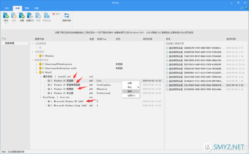Sort by the 系统Flag column header
Screen dimensions: 249x154
105,39
